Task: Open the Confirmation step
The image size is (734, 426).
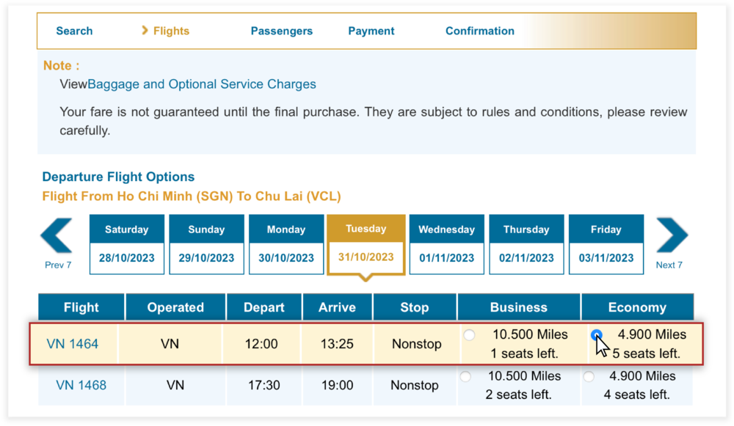Action: [x=480, y=31]
